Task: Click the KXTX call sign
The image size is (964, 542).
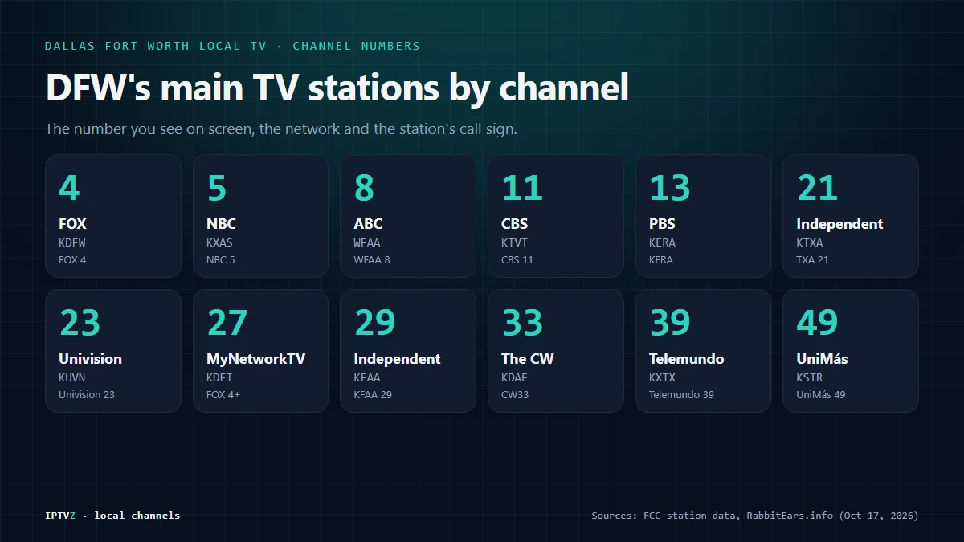Action: click(x=663, y=377)
